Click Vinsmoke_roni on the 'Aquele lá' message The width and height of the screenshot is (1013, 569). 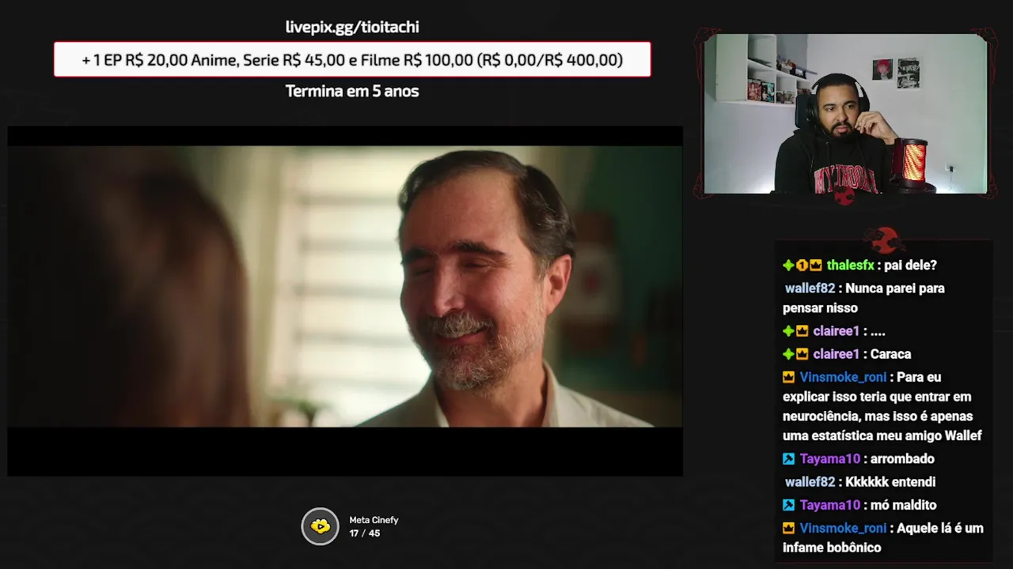coord(843,528)
